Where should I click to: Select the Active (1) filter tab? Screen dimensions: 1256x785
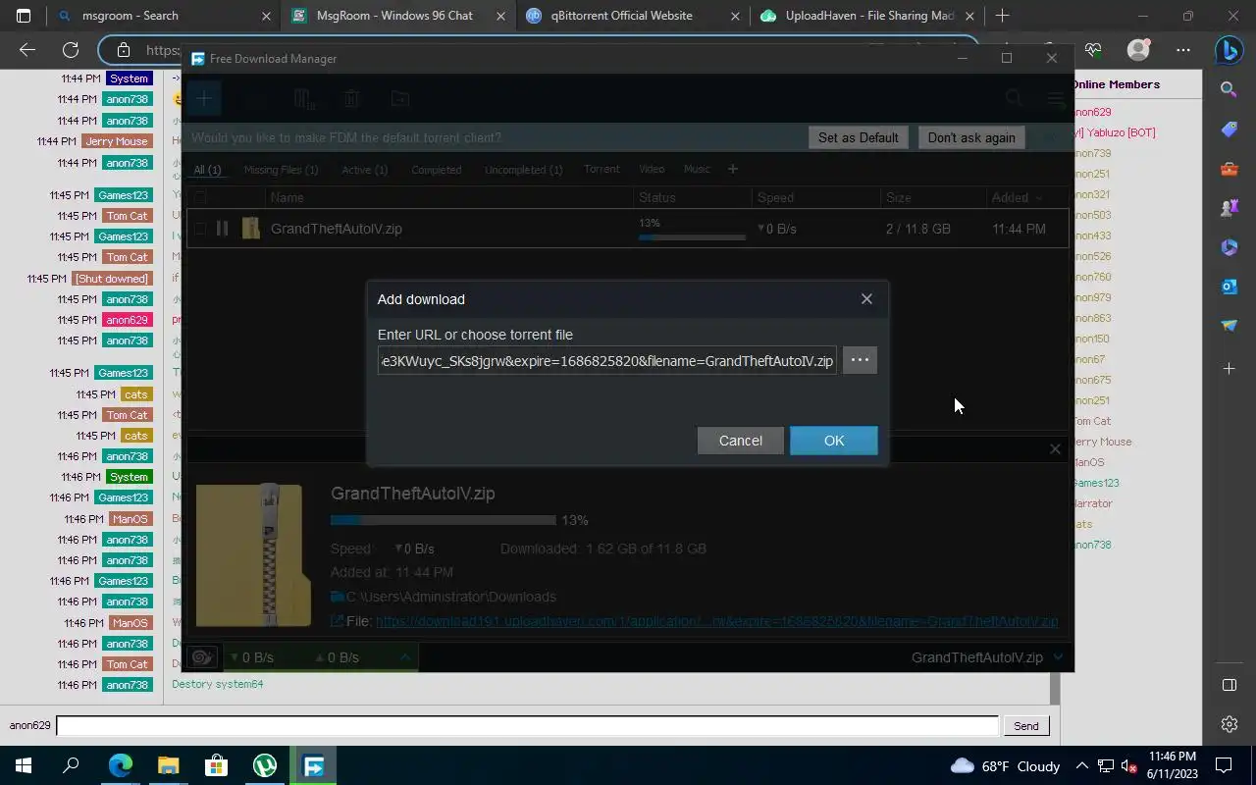coord(364,170)
